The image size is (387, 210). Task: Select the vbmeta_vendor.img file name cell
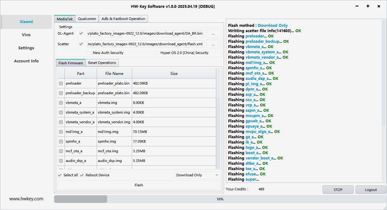tap(114, 122)
